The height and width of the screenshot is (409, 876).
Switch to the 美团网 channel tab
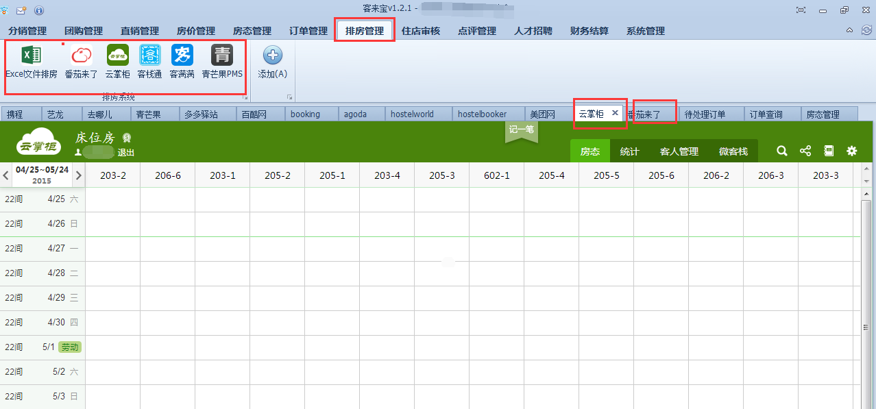pos(549,114)
